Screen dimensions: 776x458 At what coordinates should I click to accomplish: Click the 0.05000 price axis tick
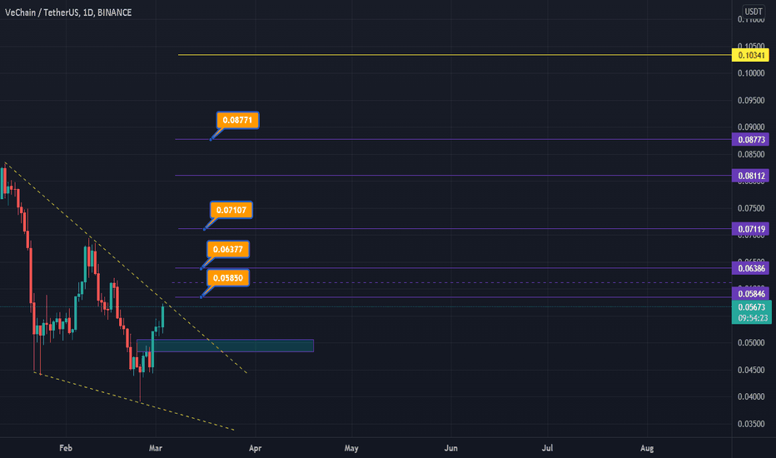coord(751,342)
